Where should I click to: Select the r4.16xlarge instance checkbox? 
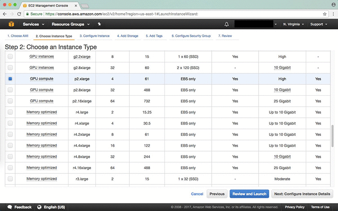point(10,168)
